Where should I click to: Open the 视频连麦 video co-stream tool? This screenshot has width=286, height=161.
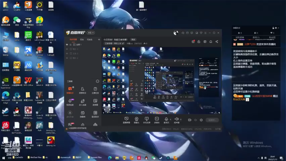pos(70,102)
